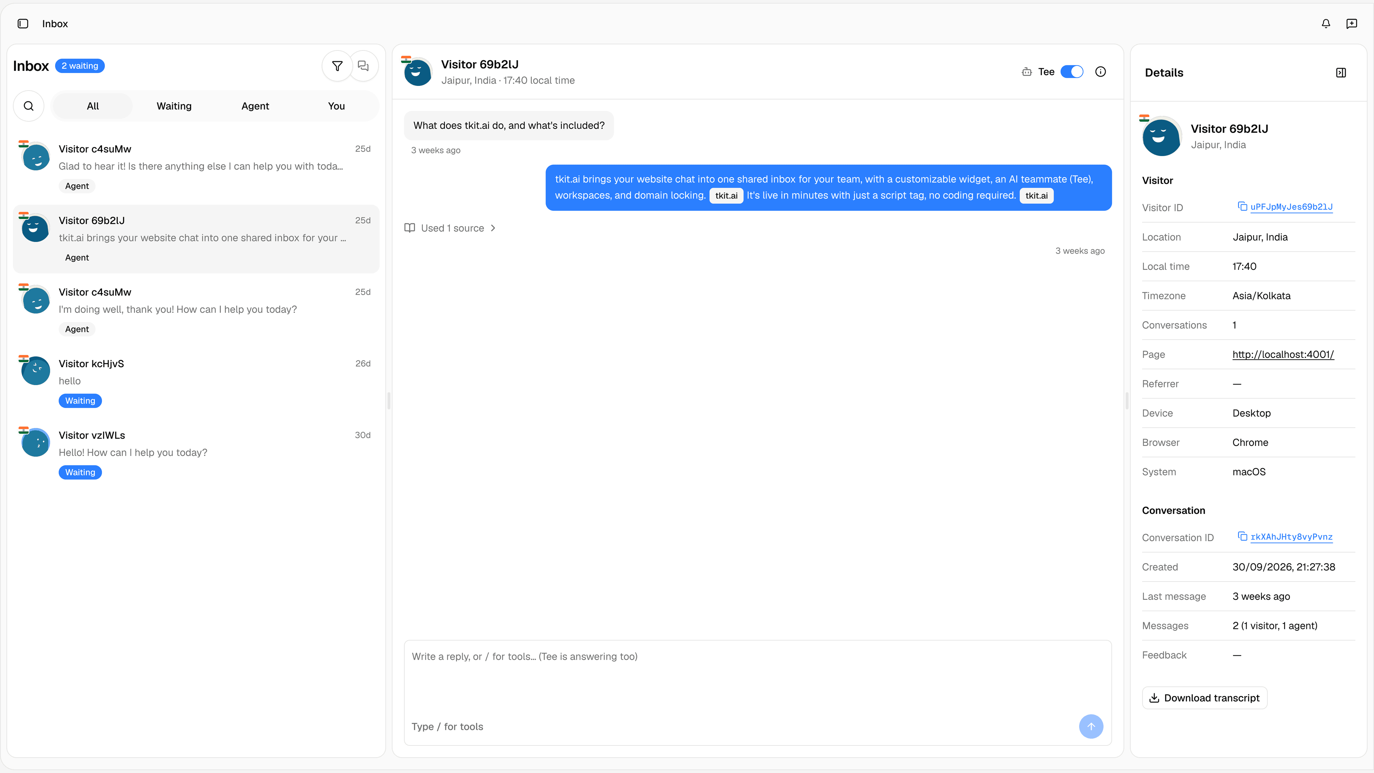Open the http://localhost:4001/ page link
Viewport: 1374px width, 773px height.
coord(1283,354)
